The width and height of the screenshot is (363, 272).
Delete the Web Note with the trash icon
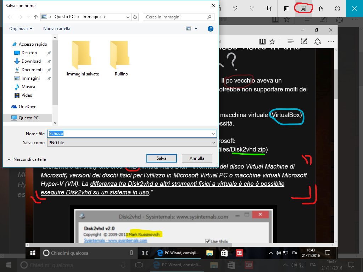coord(286,8)
